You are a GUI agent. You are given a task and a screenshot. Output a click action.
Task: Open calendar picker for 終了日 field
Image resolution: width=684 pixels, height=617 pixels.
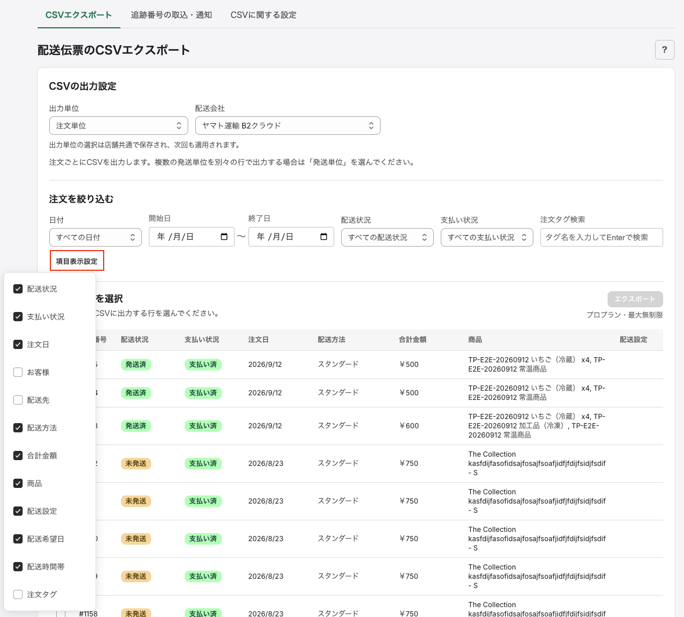pos(324,237)
